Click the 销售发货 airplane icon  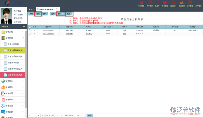[3, 106]
